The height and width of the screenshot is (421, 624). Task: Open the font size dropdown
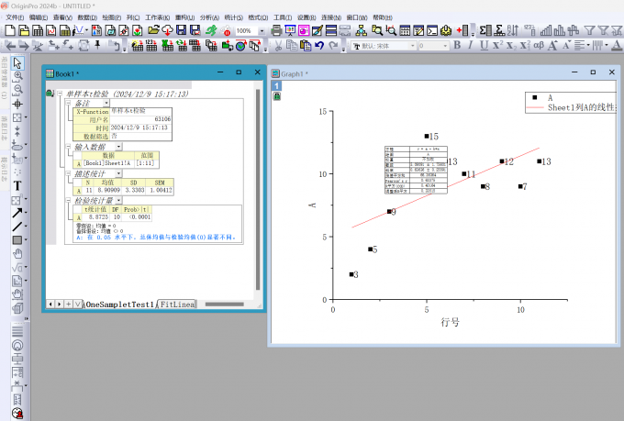coord(445,46)
